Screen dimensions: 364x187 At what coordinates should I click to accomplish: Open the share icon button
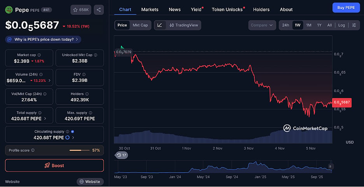(98, 10)
